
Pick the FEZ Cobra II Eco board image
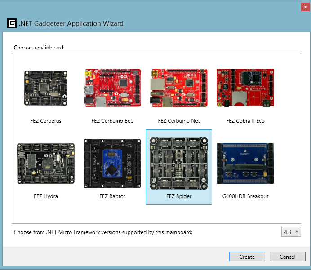(245, 88)
